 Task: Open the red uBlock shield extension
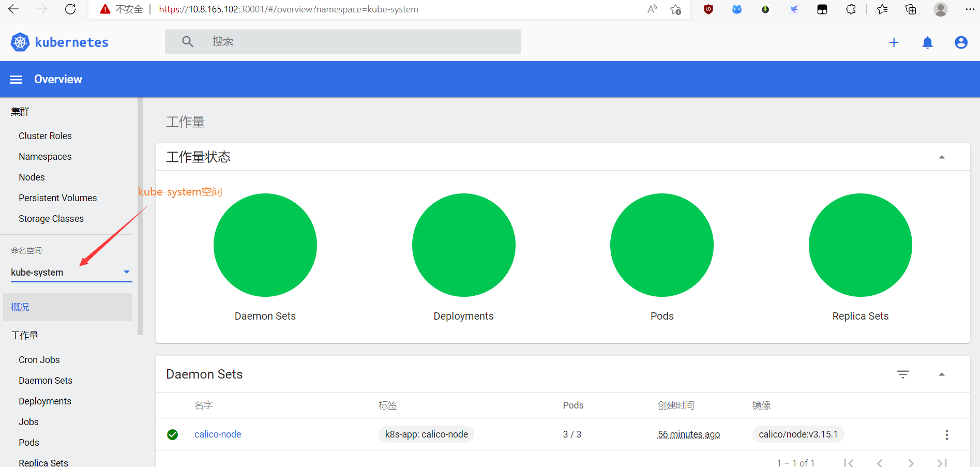pyautogui.click(x=708, y=9)
